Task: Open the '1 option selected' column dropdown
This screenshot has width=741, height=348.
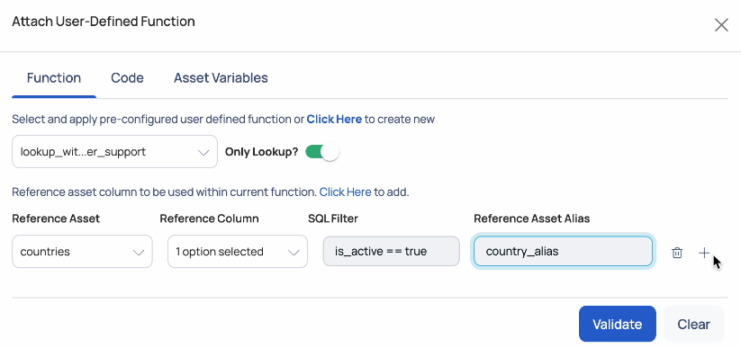Action: 238,251
